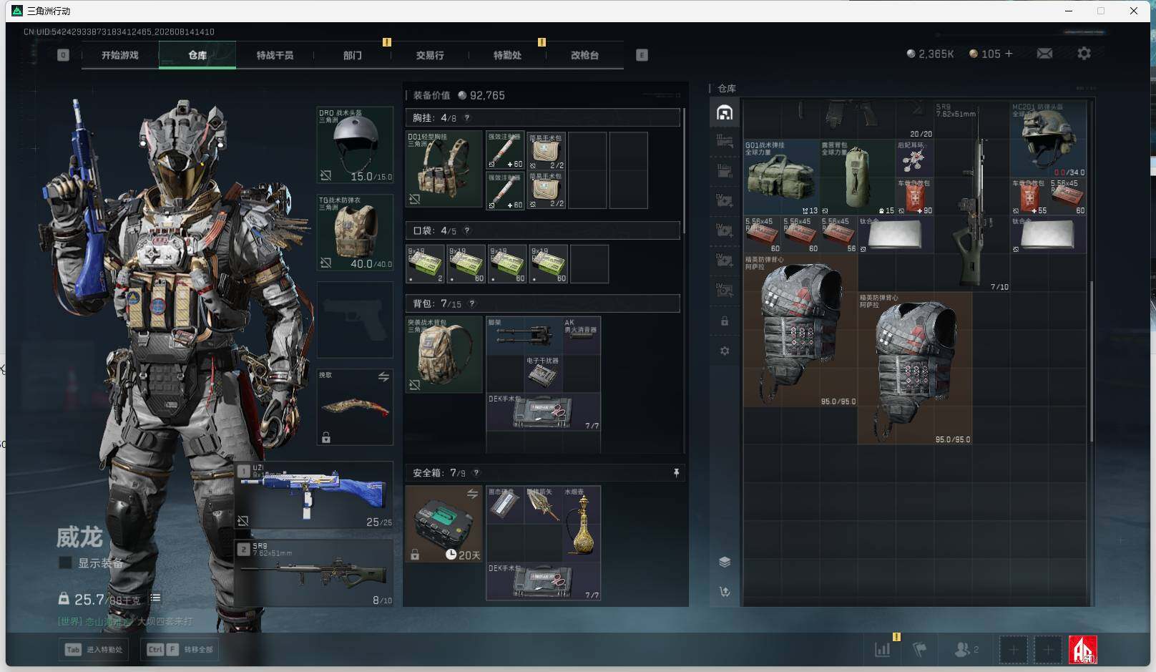The height and width of the screenshot is (672, 1156).
Task: Select the green duffel 背包 with 15 slots
Action: (x=858, y=177)
